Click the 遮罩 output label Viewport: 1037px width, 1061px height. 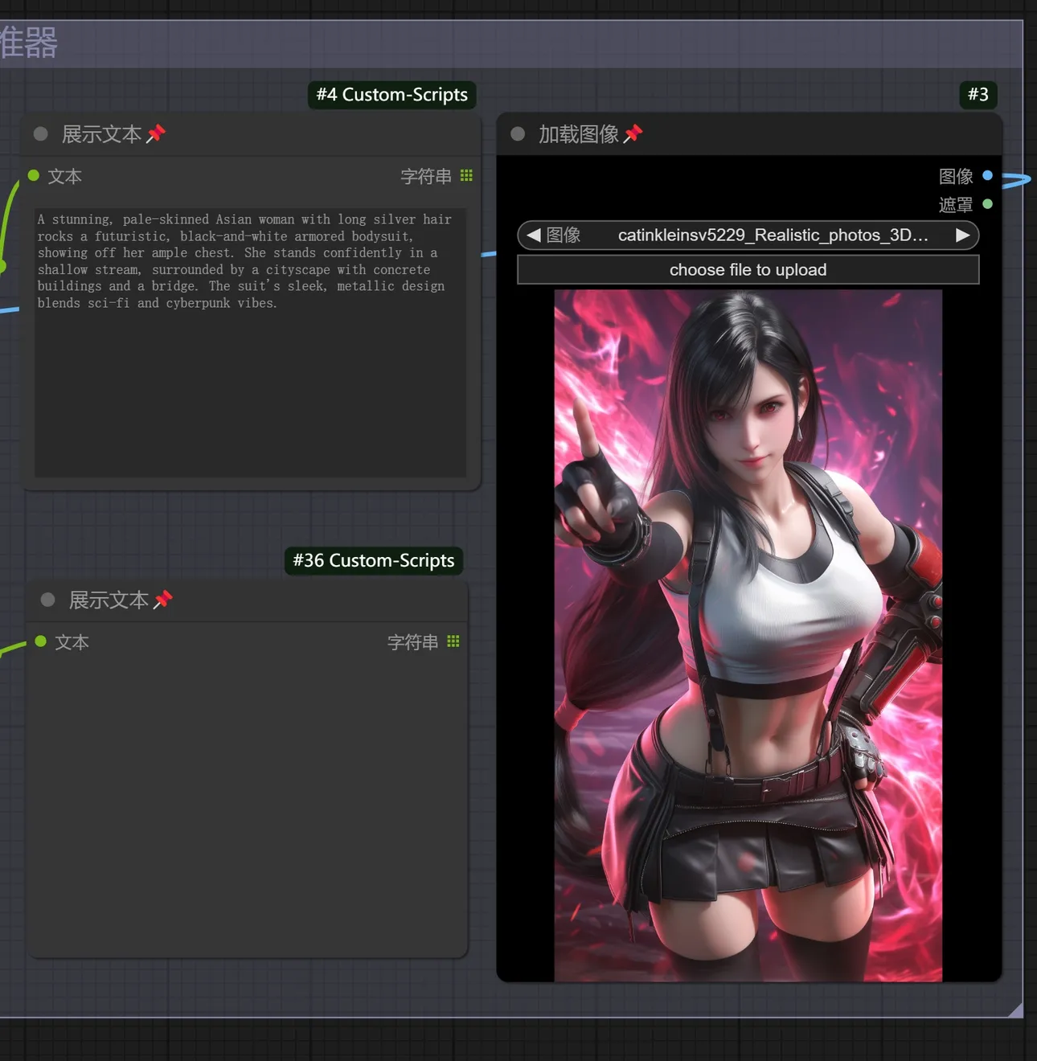point(956,205)
